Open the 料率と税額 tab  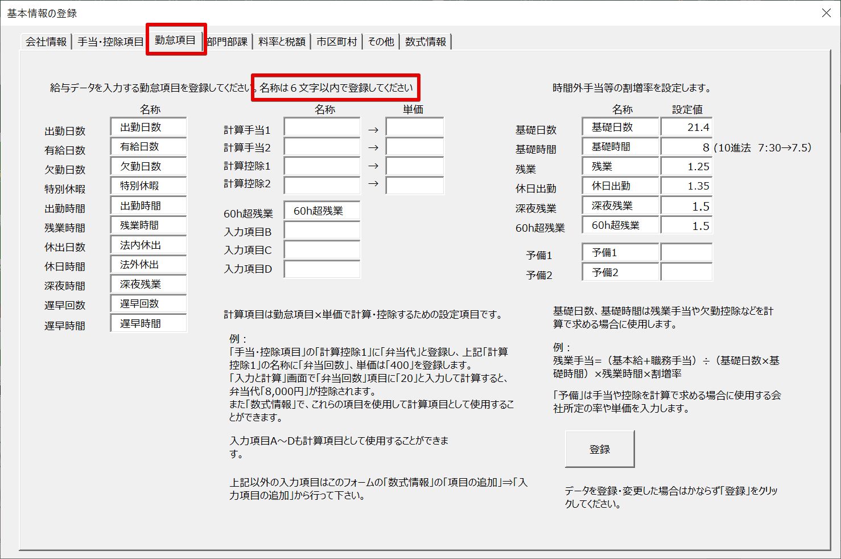(x=282, y=42)
